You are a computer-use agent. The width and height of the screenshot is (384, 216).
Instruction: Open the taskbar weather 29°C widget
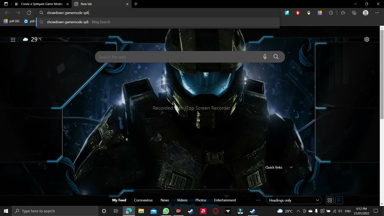285,211
